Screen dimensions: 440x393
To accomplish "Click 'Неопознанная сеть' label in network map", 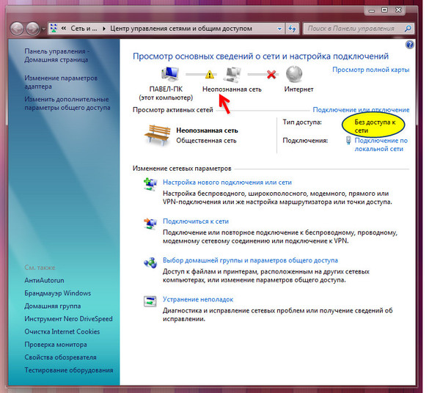I will pos(232,89).
